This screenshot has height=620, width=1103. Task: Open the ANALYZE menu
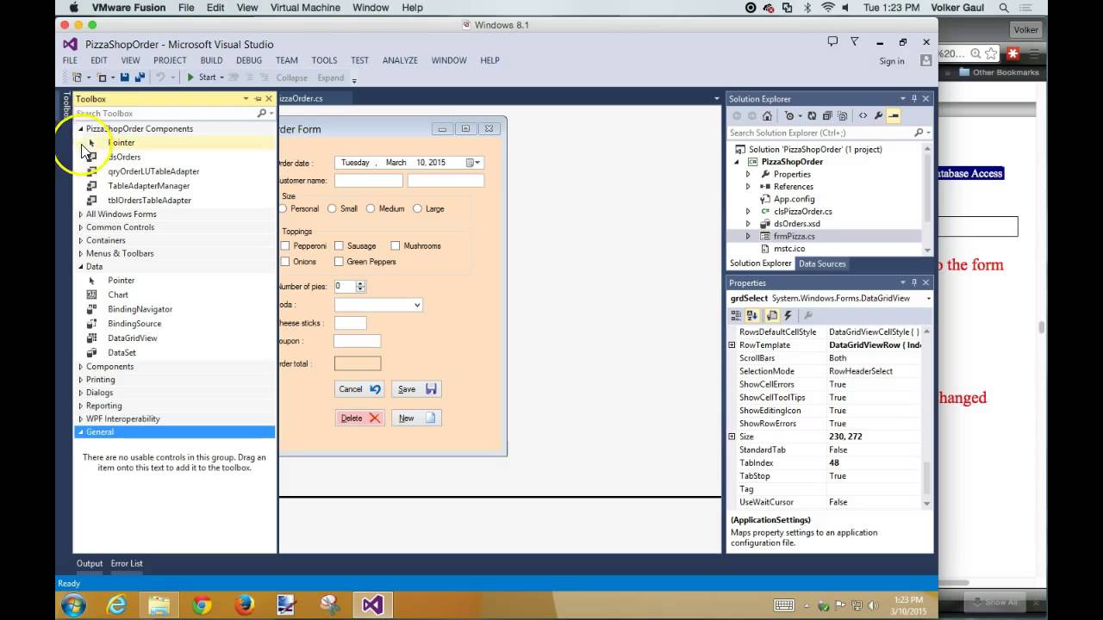(x=400, y=60)
